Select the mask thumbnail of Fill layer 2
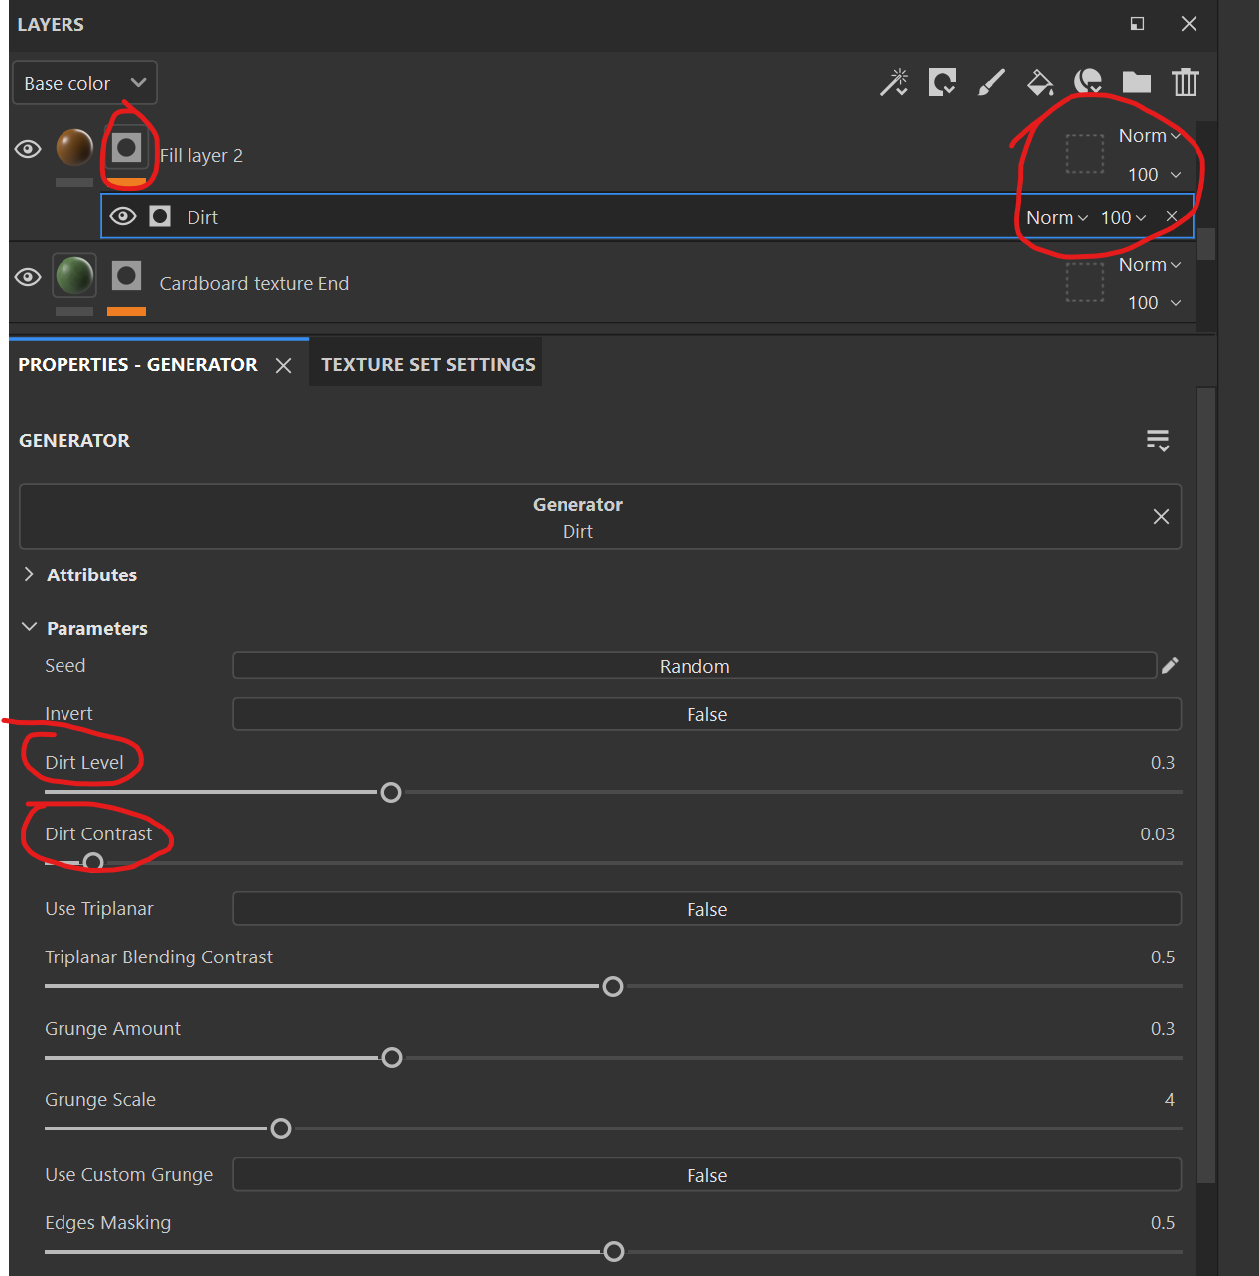 (x=126, y=148)
